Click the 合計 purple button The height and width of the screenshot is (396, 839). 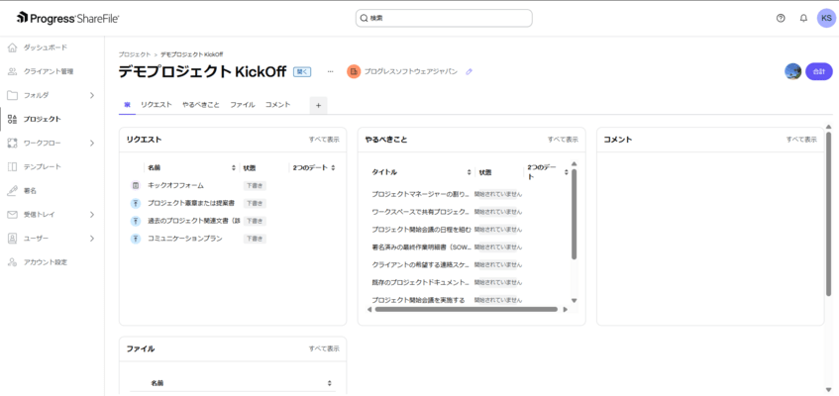pyautogui.click(x=819, y=71)
